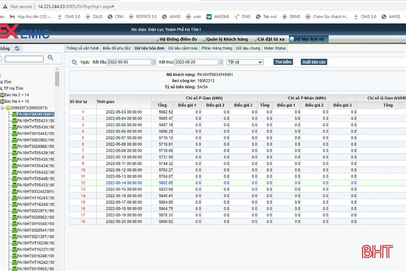Open the Quản lý khách hàng menu
The image size is (406, 271).
pos(226,39)
